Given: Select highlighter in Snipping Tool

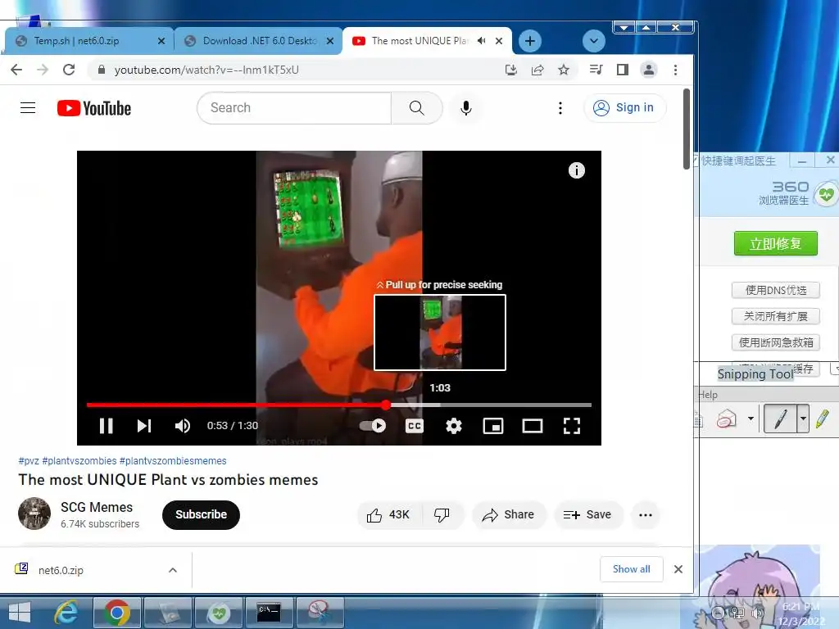Looking at the screenshot, I should [823, 419].
